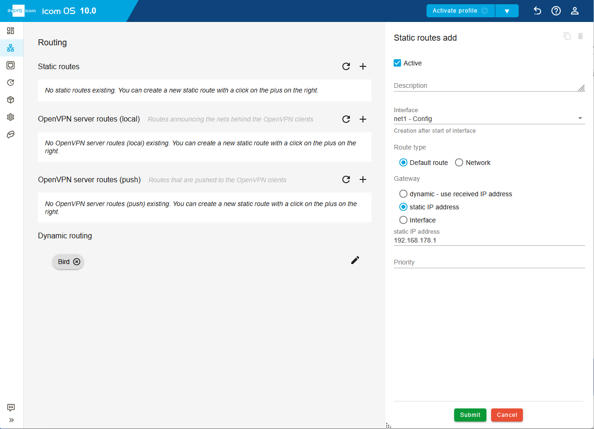Expand the sidebar with double chevron

11,420
